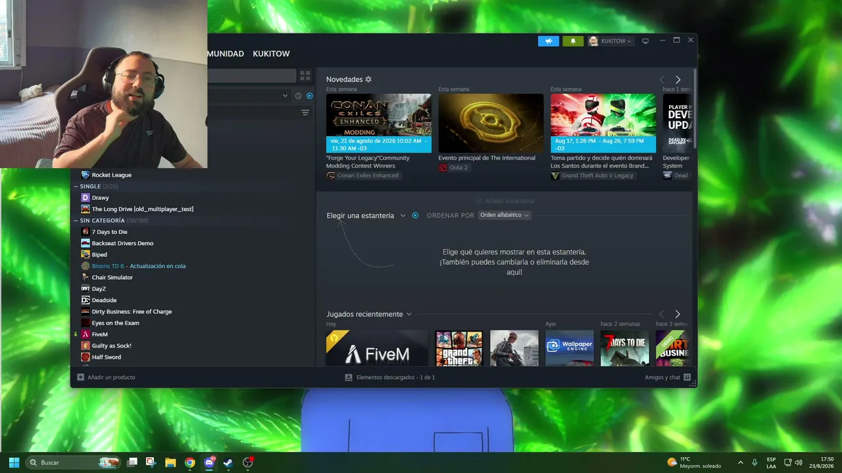The height and width of the screenshot is (473, 842).
Task: Click the FiveM library icon
Action: click(86, 334)
